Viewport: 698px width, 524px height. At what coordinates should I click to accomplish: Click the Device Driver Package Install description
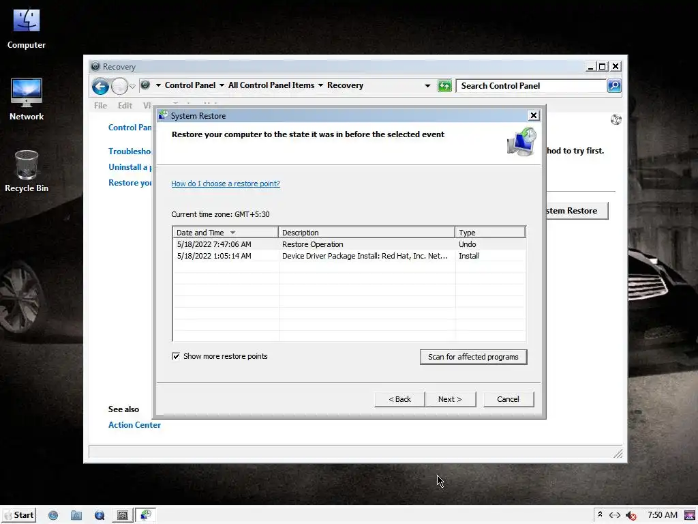pos(365,256)
